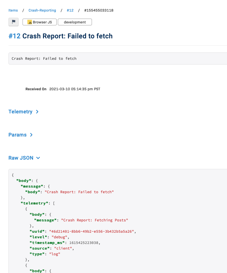The image size is (227, 273).
Task: Open the Browser JS tag
Action: [39, 22]
